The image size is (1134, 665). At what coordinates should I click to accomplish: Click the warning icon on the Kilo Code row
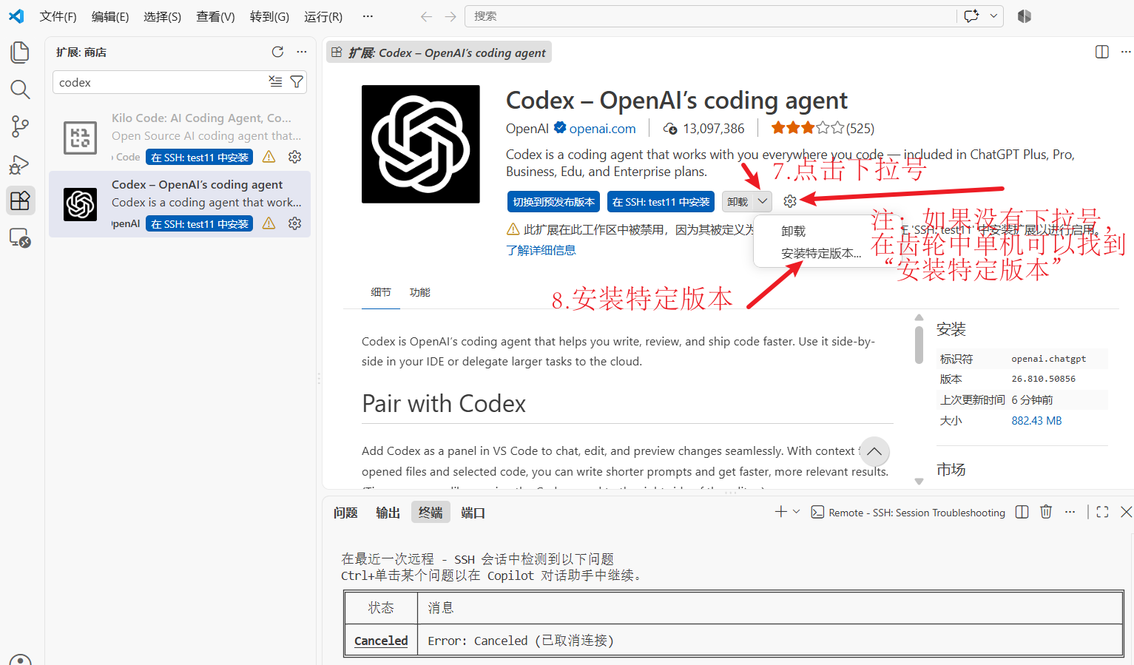coord(269,157)
